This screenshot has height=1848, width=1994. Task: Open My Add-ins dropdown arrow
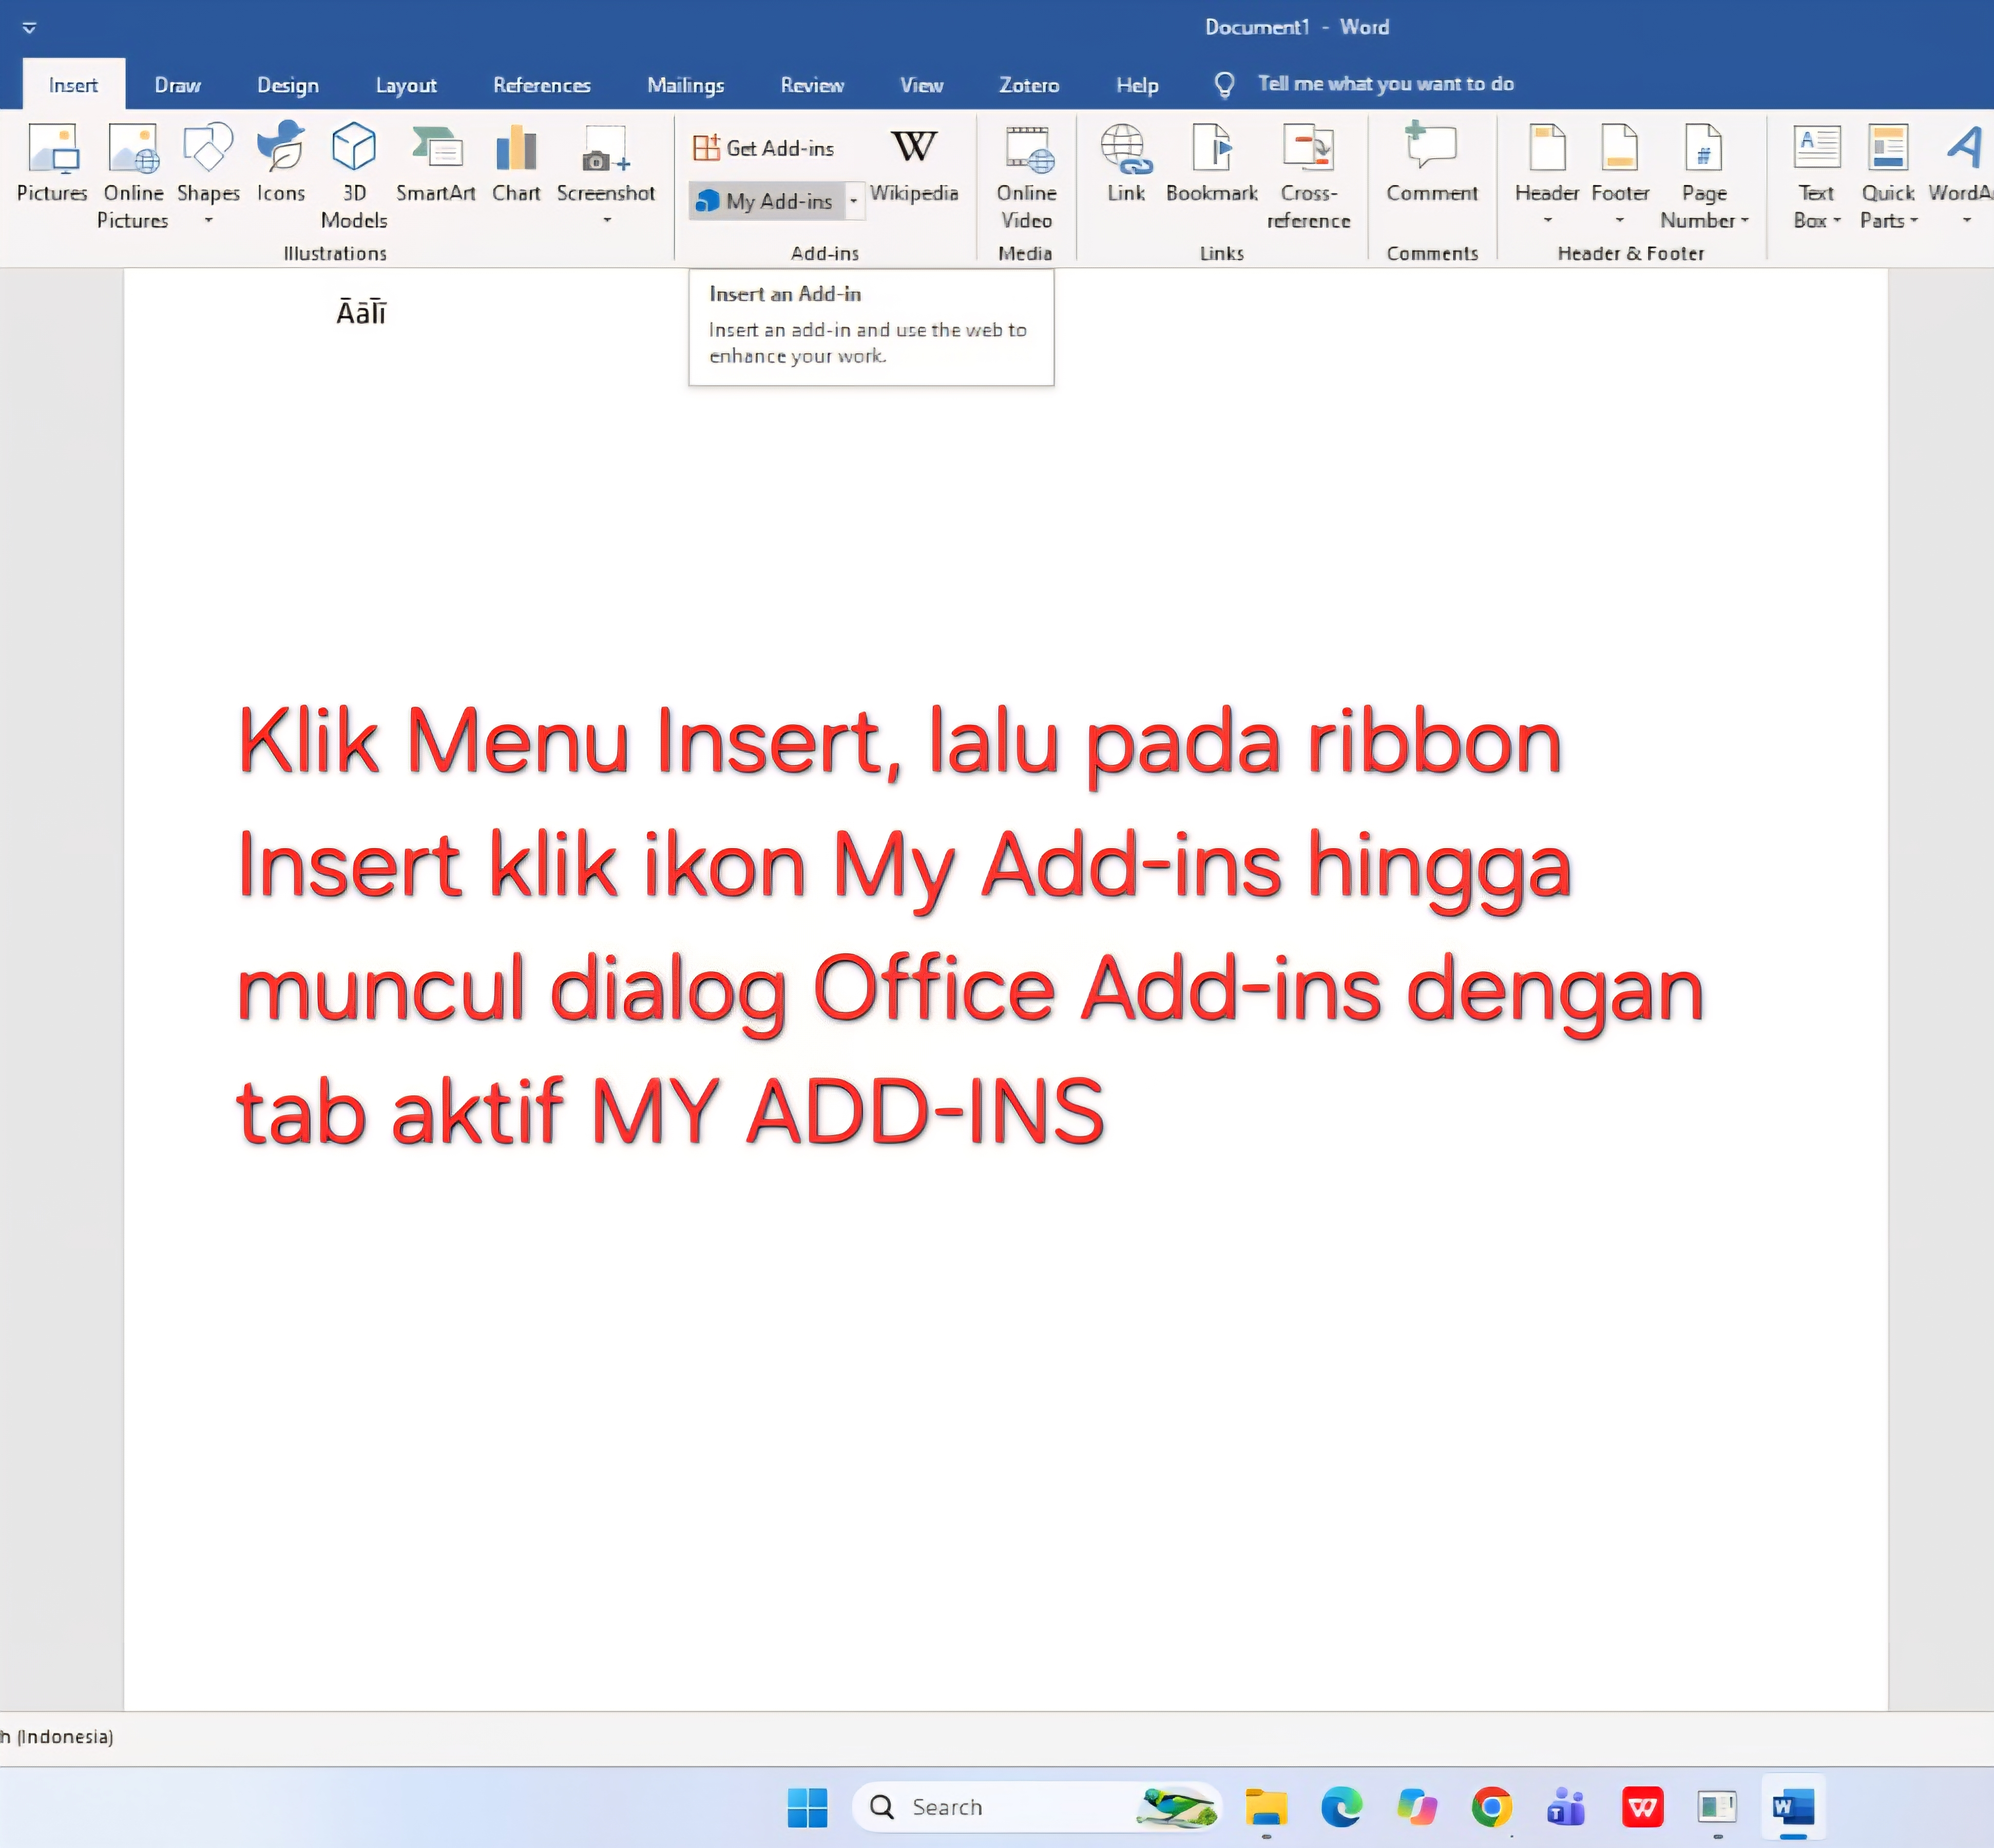tap(853, 201)
